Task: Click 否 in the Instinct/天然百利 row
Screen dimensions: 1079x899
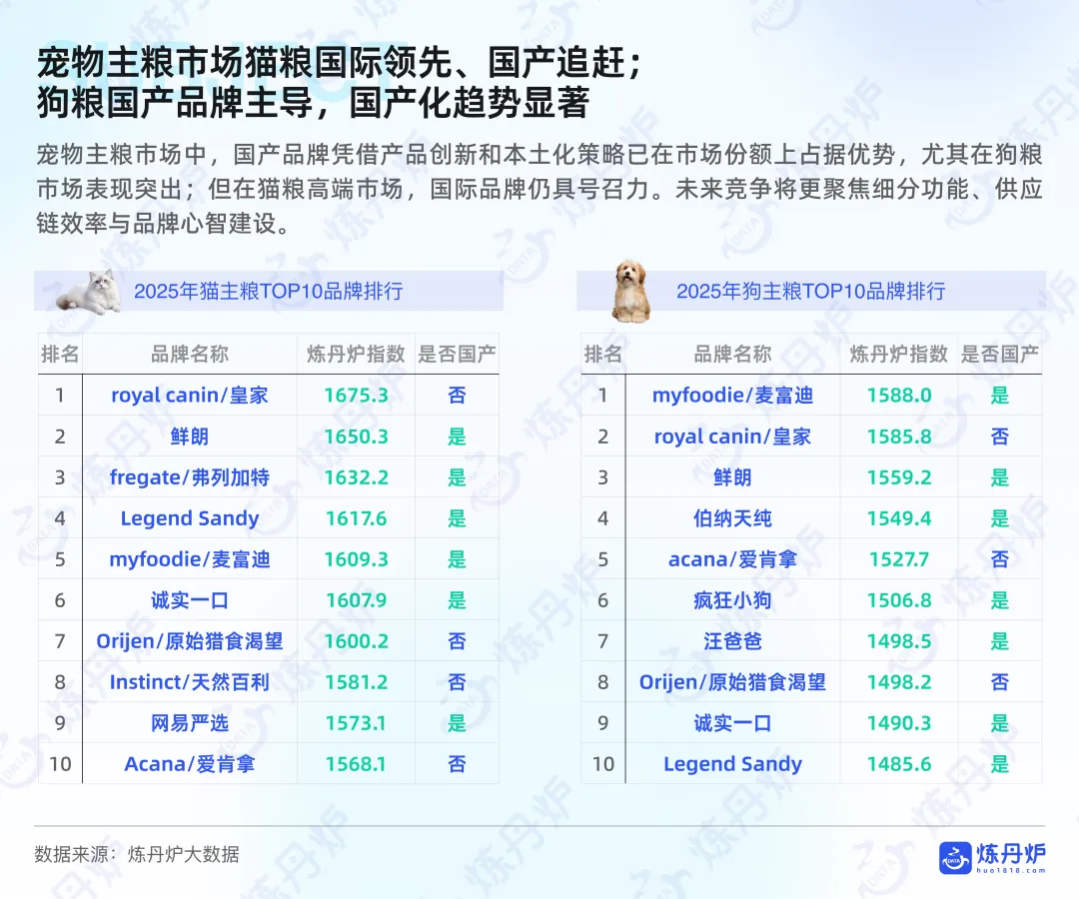Action: 457,682
